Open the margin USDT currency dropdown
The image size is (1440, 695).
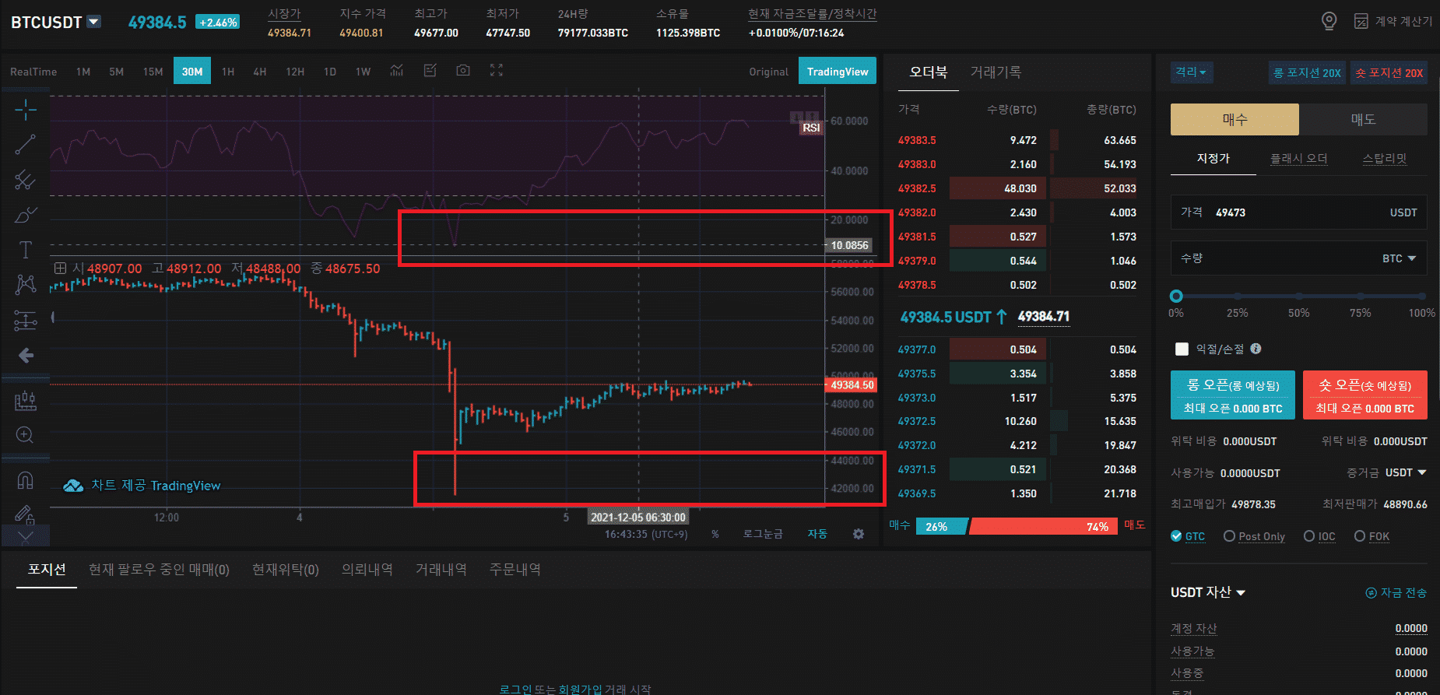coord(1406,472)
